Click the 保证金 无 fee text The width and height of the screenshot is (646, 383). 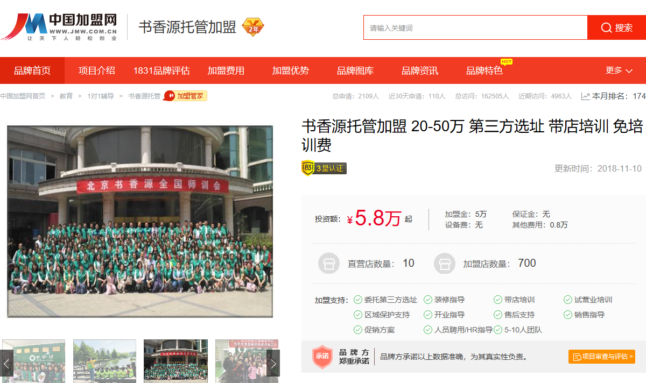click(531, 214)
